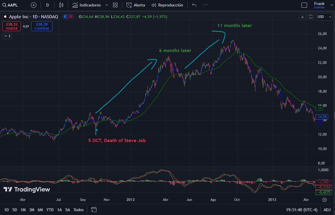This screenshot has width=335, height=215.
Task: Select the '5 OCT, Death of Steve Job' annotation
Action: click(x=117, y=140)
